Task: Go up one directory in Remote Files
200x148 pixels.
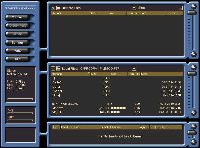Action: [53, 8]
